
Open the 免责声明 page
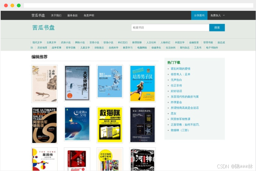coord(89,16)
